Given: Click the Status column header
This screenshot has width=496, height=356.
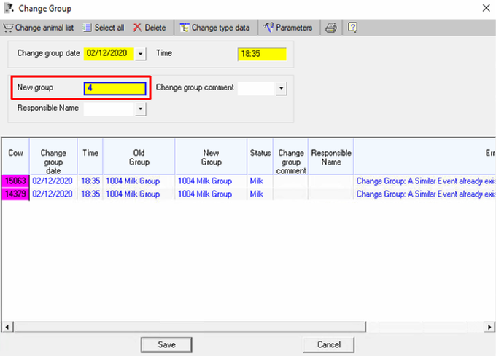Looking at the screenshot, I should pos(260,154).
